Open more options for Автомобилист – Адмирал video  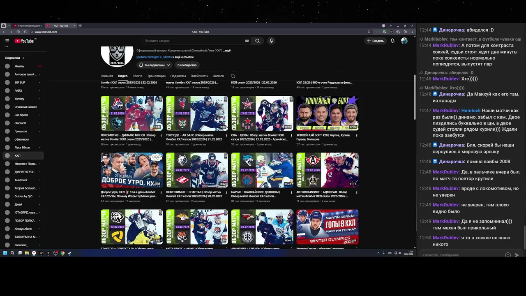click(x=357, y=192)
